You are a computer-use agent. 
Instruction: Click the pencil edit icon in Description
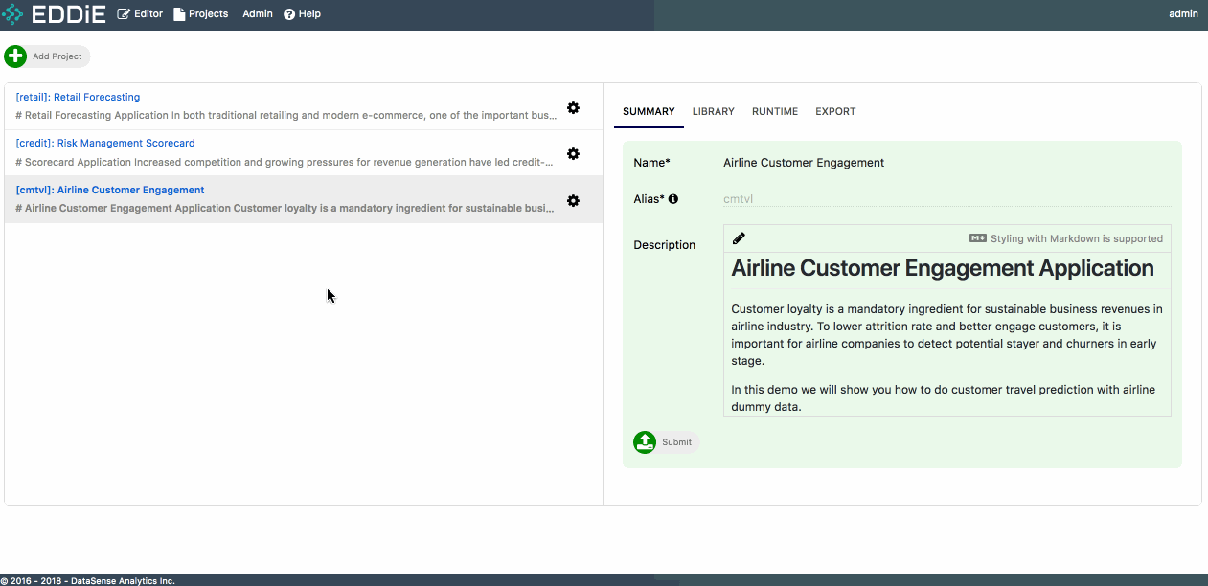[739, 238]
